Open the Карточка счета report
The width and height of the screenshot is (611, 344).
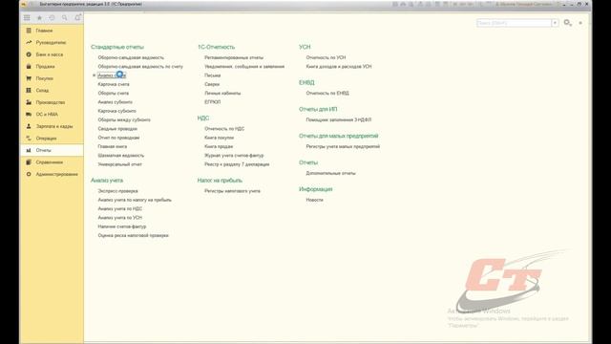pos(114,84)
